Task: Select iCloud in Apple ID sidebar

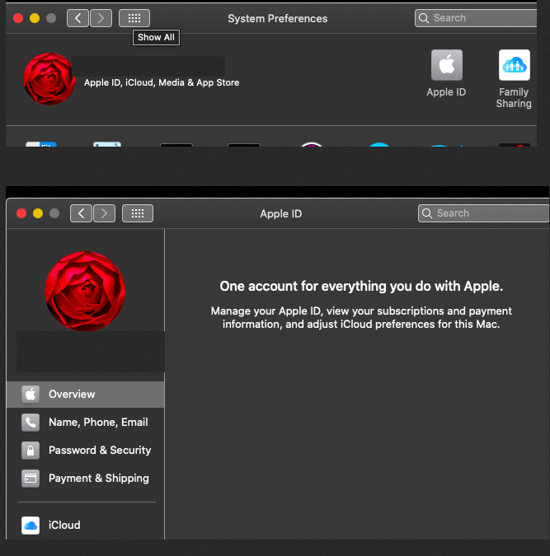Action: (85, 526)
